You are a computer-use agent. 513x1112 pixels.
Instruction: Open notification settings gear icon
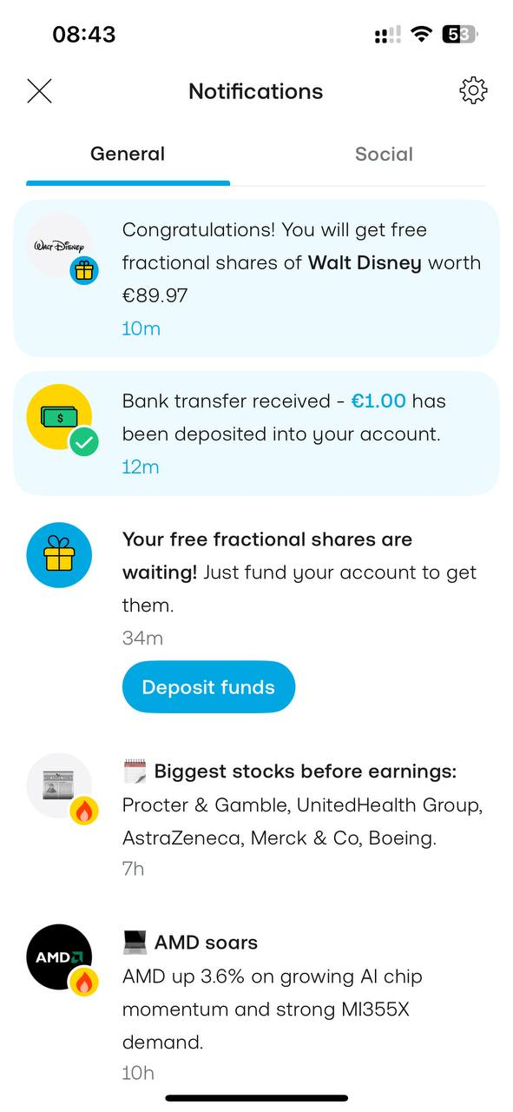(x=473, y=90)
